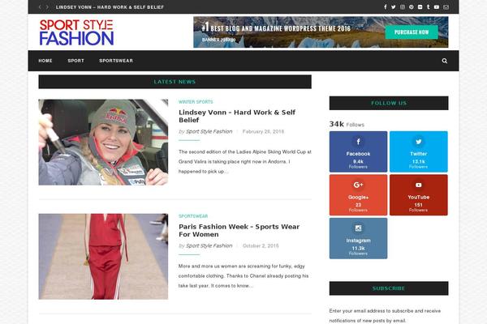Screen dimensions: 487x324
Task: Click the Instagram label in the Follow Us widget
Action: tap(358, 241)
